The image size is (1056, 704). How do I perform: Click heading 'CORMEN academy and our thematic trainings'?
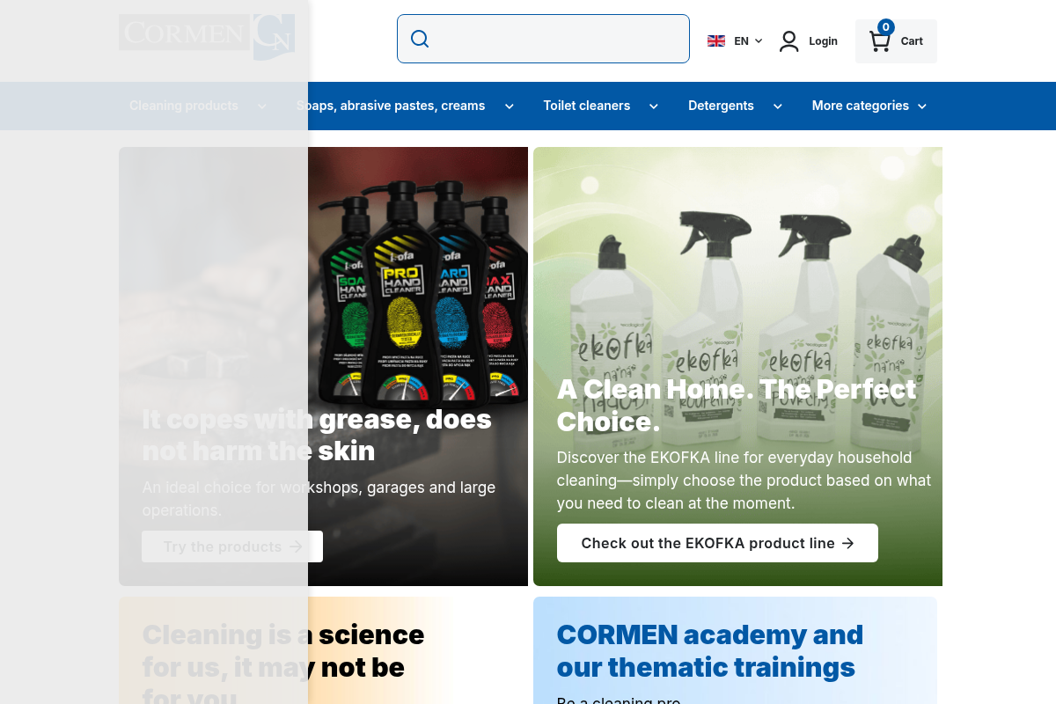click(x=710, y=650)
